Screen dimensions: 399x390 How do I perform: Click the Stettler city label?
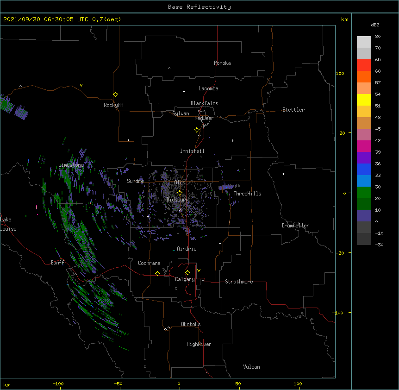pyautogui.click(x=293, y=110)
